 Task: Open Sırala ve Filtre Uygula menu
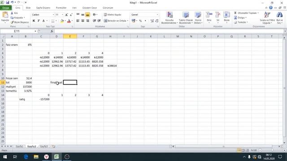click(x=267, y=18)
